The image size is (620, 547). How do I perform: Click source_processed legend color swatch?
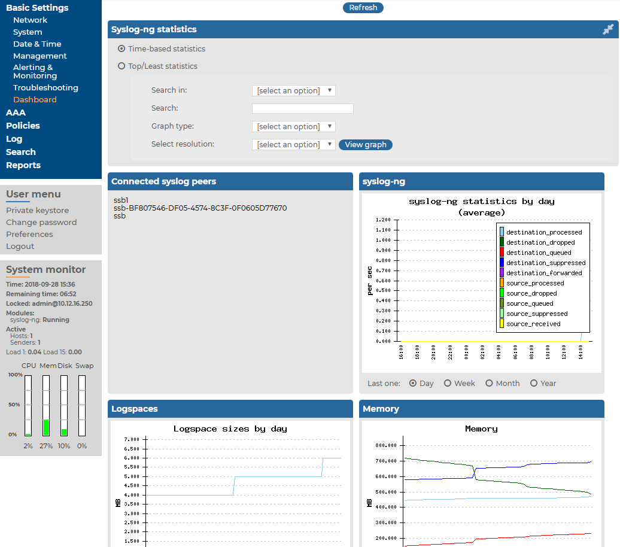point(502,283)
